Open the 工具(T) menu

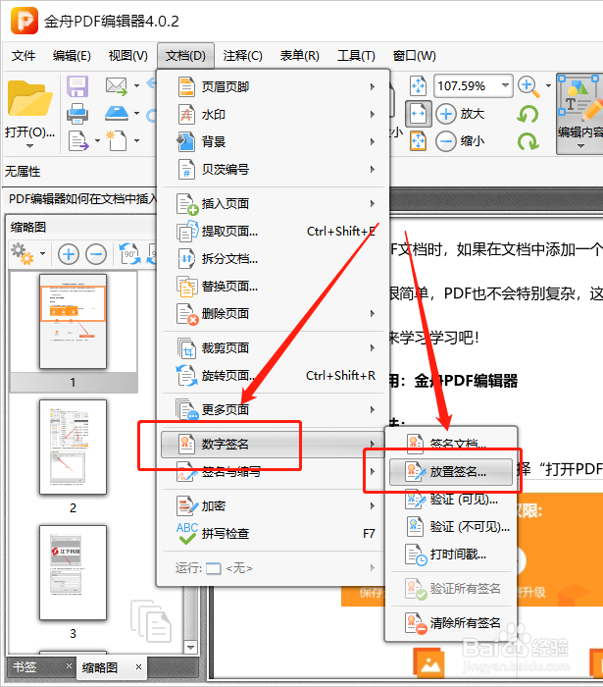(356, 56)
